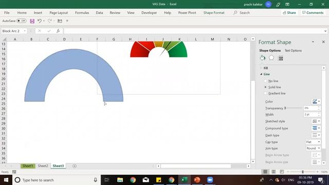This screenshot has width=329, height=185.
Task: Switch to Text Options tab
Action: [293, 50]
